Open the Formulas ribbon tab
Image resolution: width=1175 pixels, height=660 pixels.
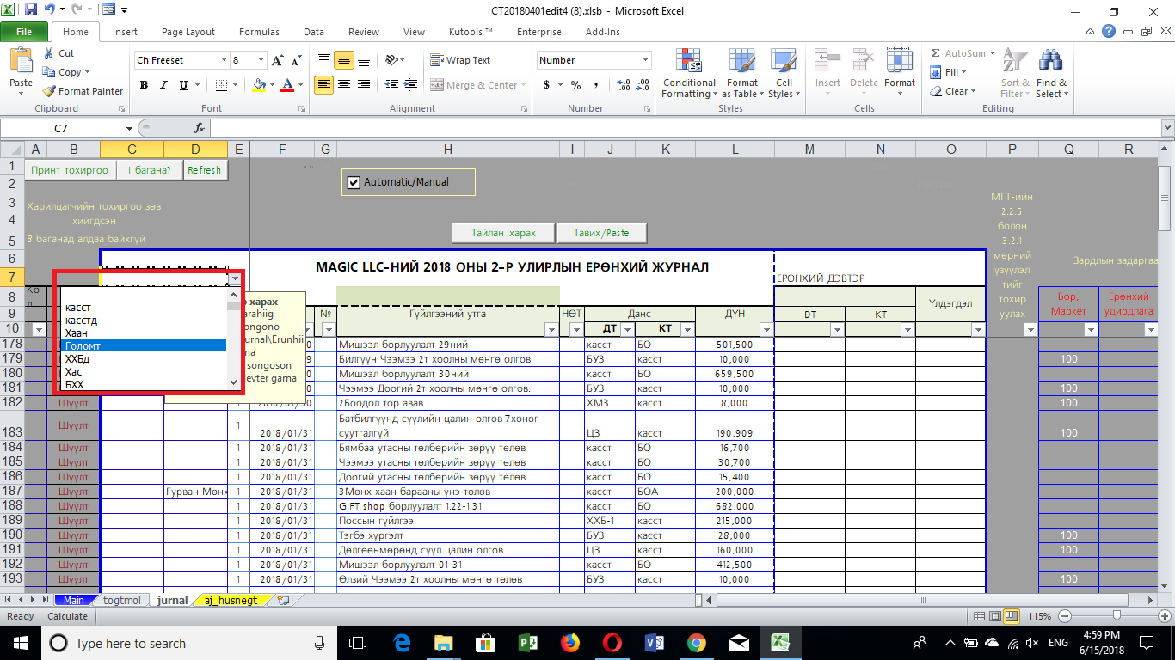point(259,32)
